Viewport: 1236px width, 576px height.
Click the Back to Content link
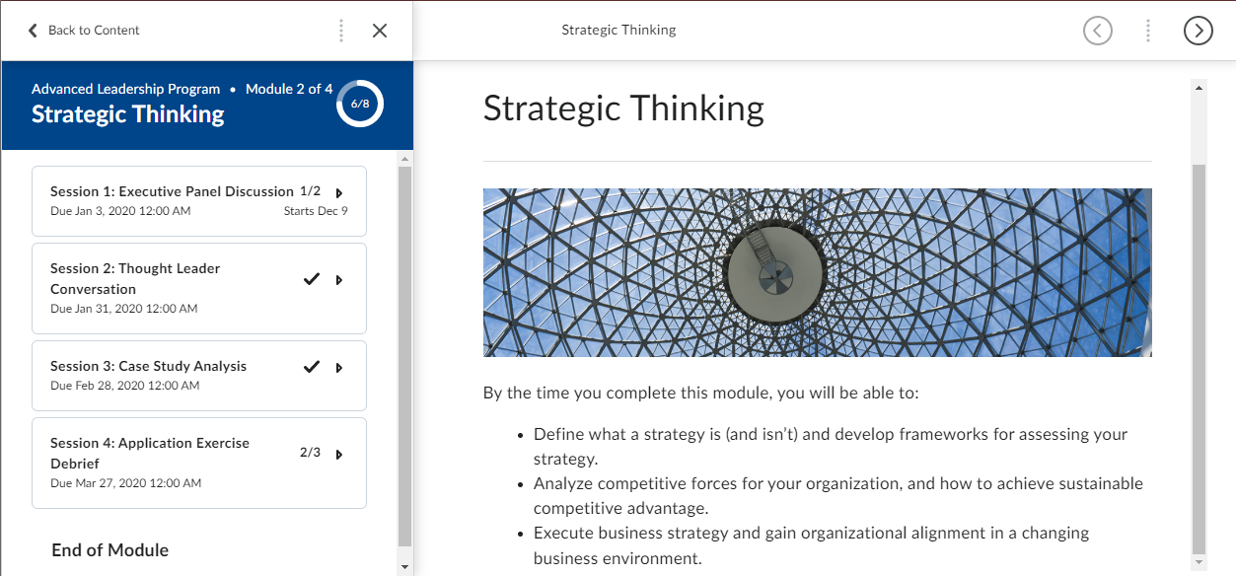(94, 31)
